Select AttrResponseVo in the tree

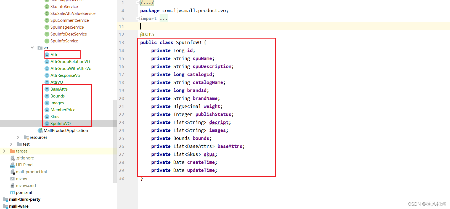click(65, 75)
